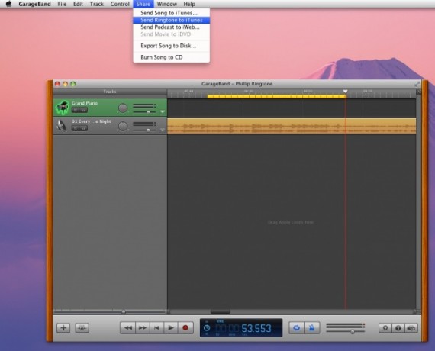
Task: Expand the 01 Every Night track arrow
Action: pyautogui.click(x=163, y=130)
